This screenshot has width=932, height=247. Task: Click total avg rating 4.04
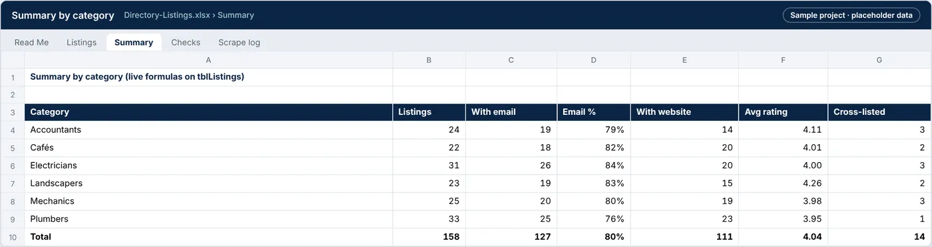tap(783, 237)
